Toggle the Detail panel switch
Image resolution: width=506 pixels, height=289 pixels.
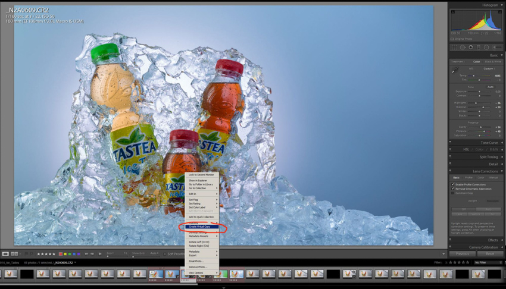coord(451,164)
